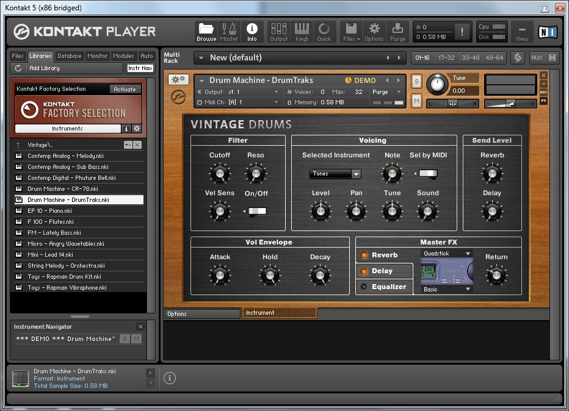Click the instrument header volume slider
Image resolution: width=569 pixels, height=411 pixels.
(510, 104)
